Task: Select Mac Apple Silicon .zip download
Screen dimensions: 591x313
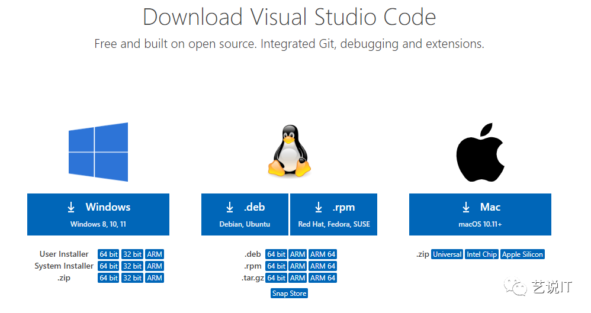Action: (x=522, y=254)
